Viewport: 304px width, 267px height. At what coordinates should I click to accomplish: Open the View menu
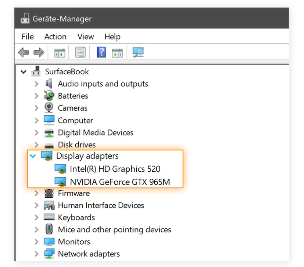[x=86, y=37]
